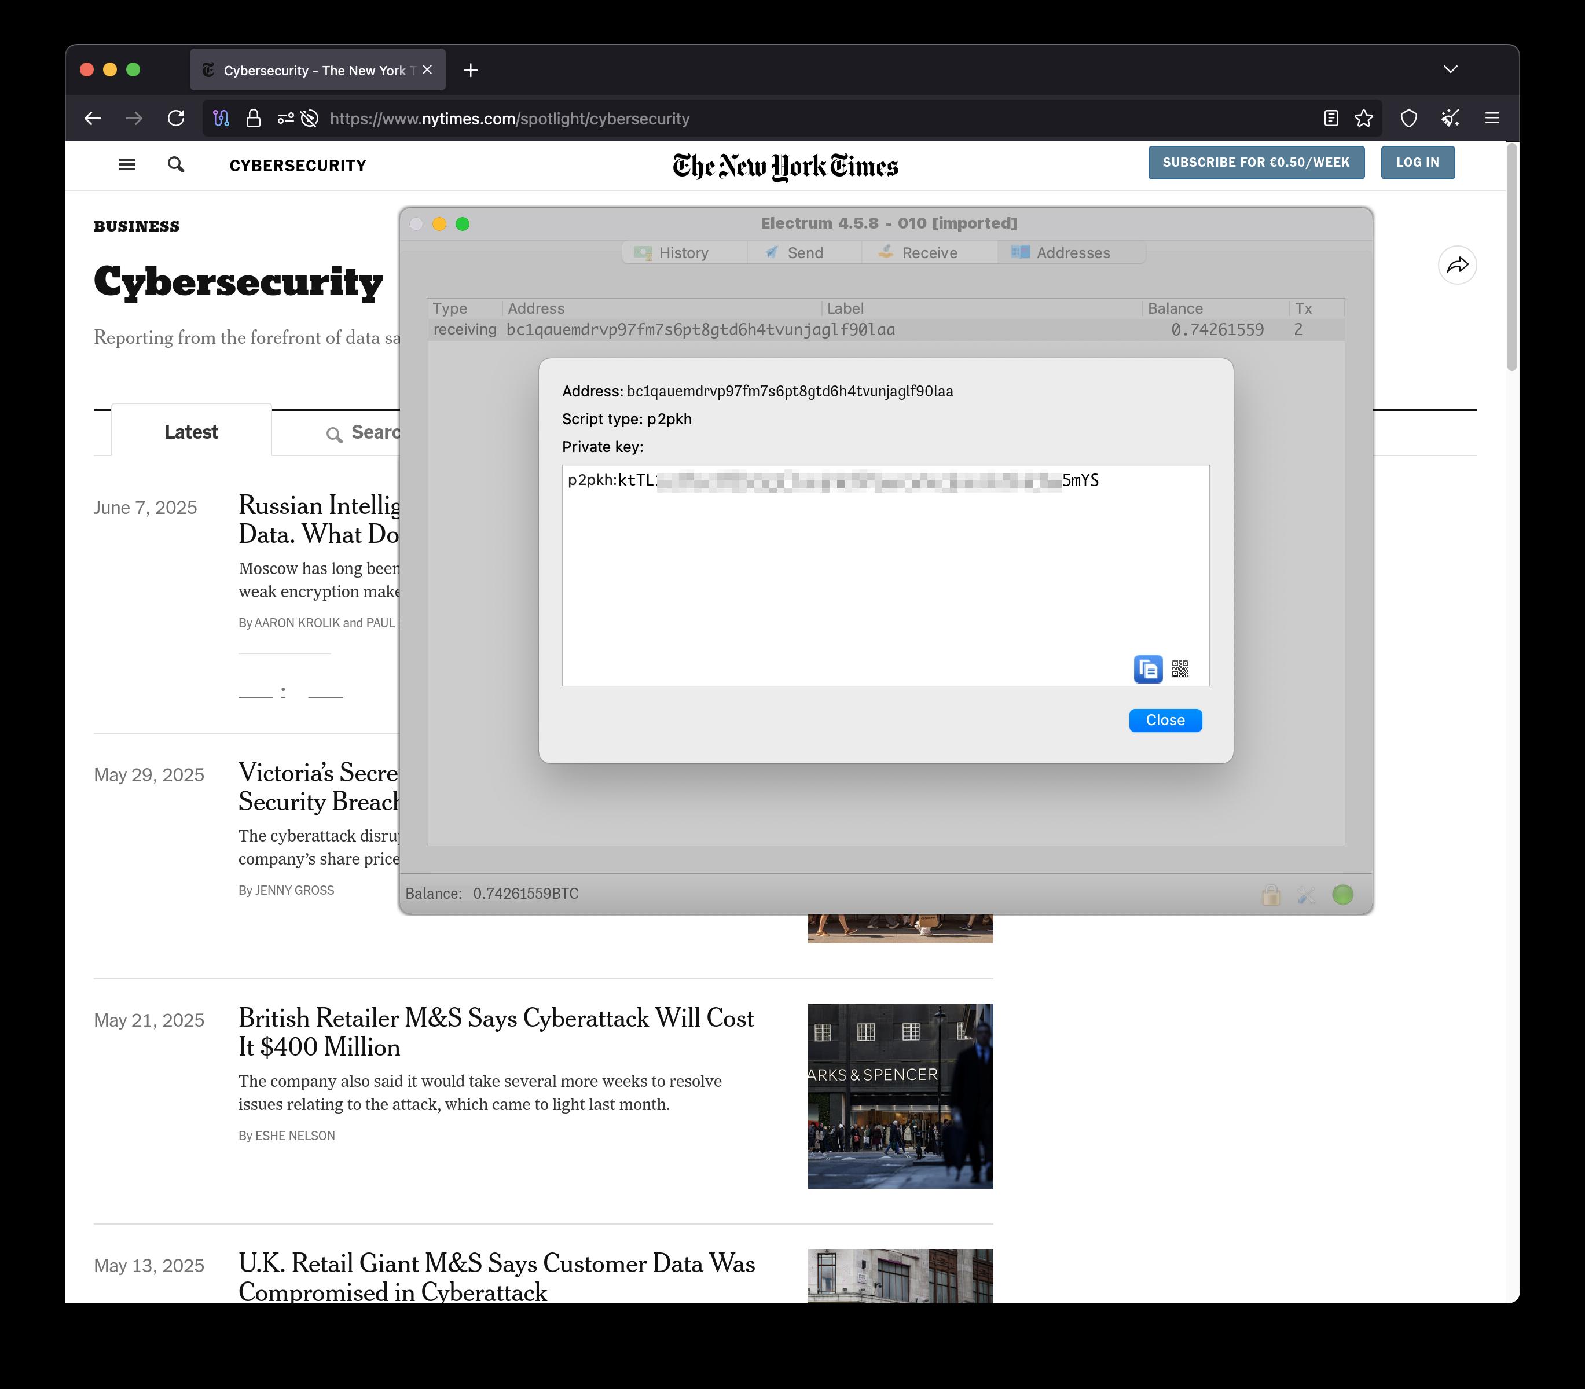
Task: Open NYTimes sections hamburger menu
Action: (127, 165)
